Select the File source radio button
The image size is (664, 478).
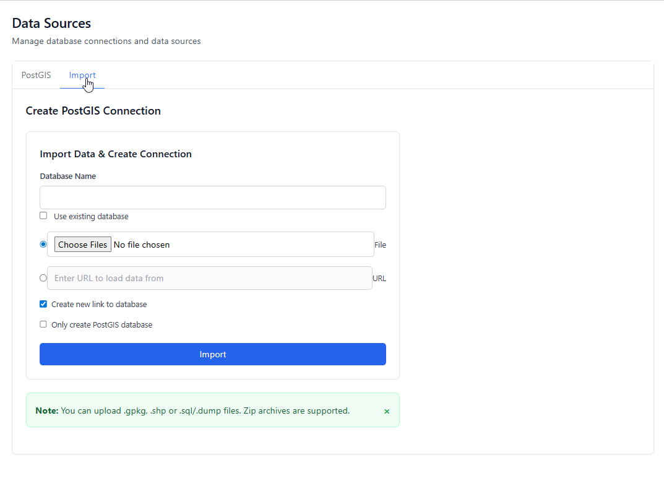[43, 244]
